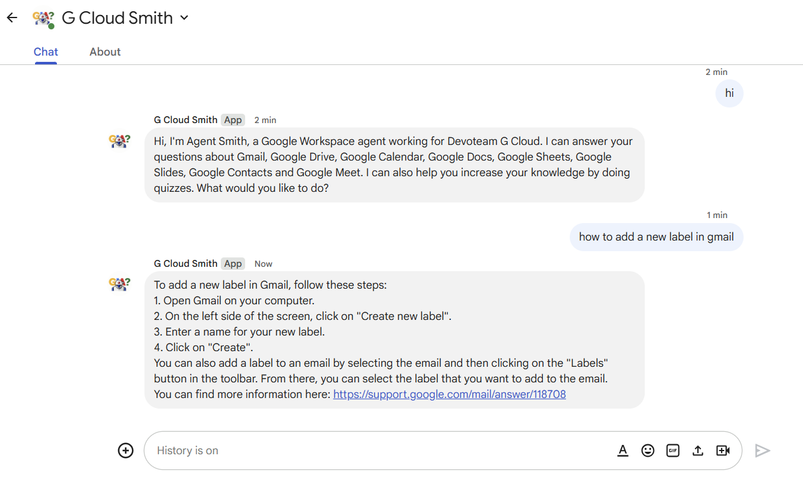This screenshot has height=488, width=803.
Task: Open the plus attachment menu icon
Action: [x=126, y=451]
